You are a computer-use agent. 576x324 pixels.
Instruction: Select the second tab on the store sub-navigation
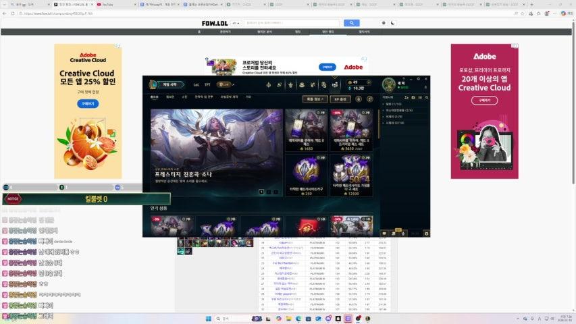pos(170,97)
